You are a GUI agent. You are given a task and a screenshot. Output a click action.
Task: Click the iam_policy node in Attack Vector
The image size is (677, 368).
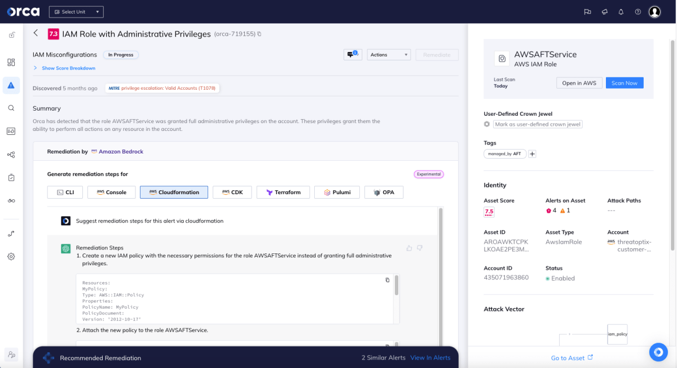click(x=618, y=334)
